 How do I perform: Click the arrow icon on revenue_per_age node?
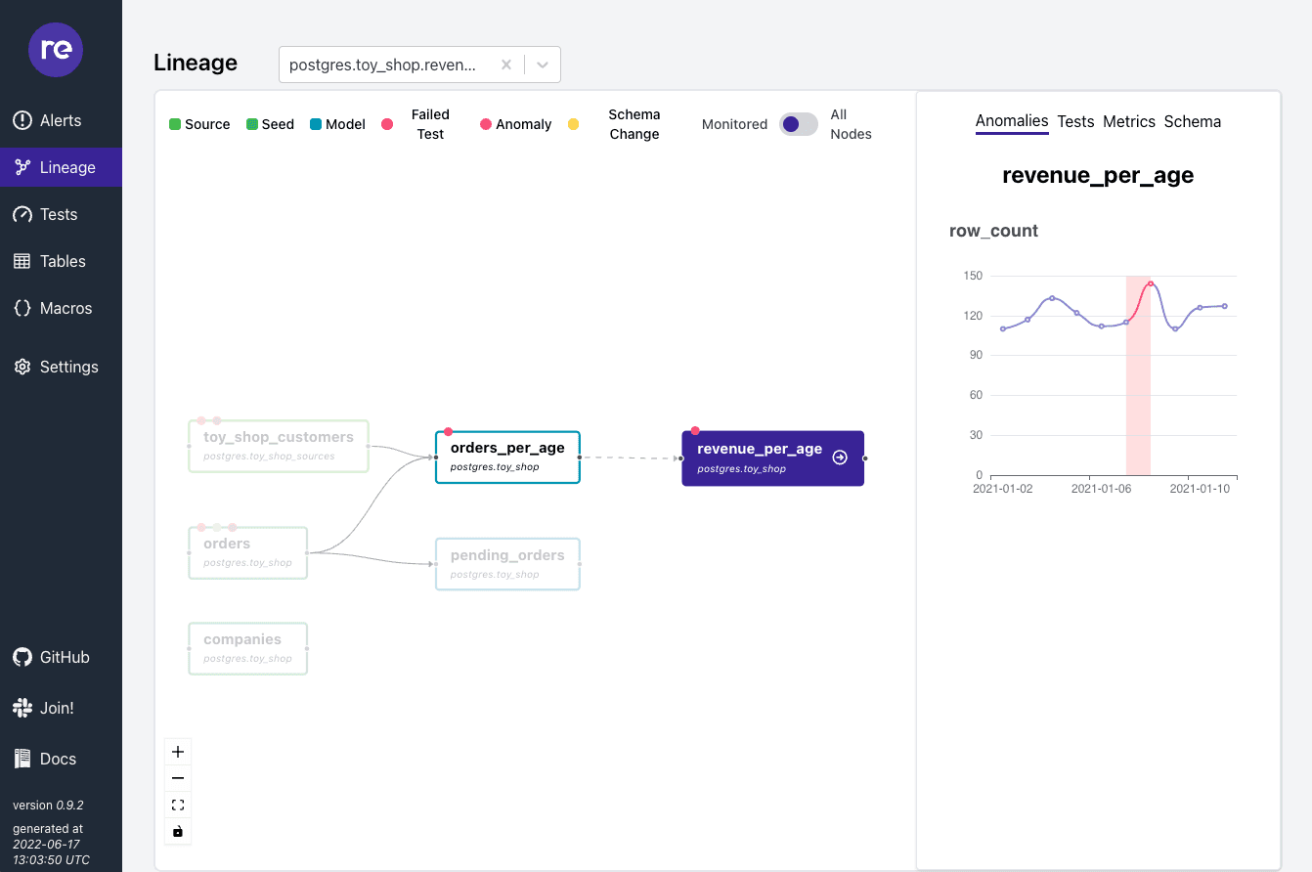click(x=840, y=458)
